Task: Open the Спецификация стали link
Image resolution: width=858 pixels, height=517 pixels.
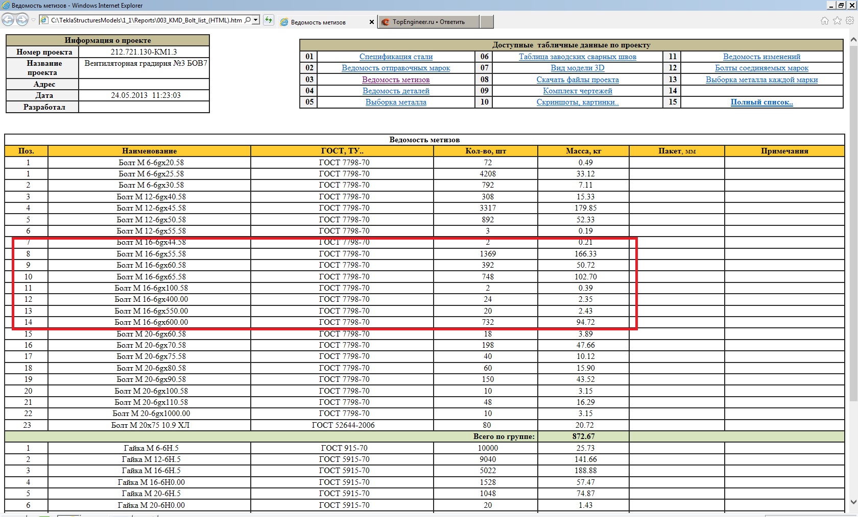Action: click(x=396, y=57)
